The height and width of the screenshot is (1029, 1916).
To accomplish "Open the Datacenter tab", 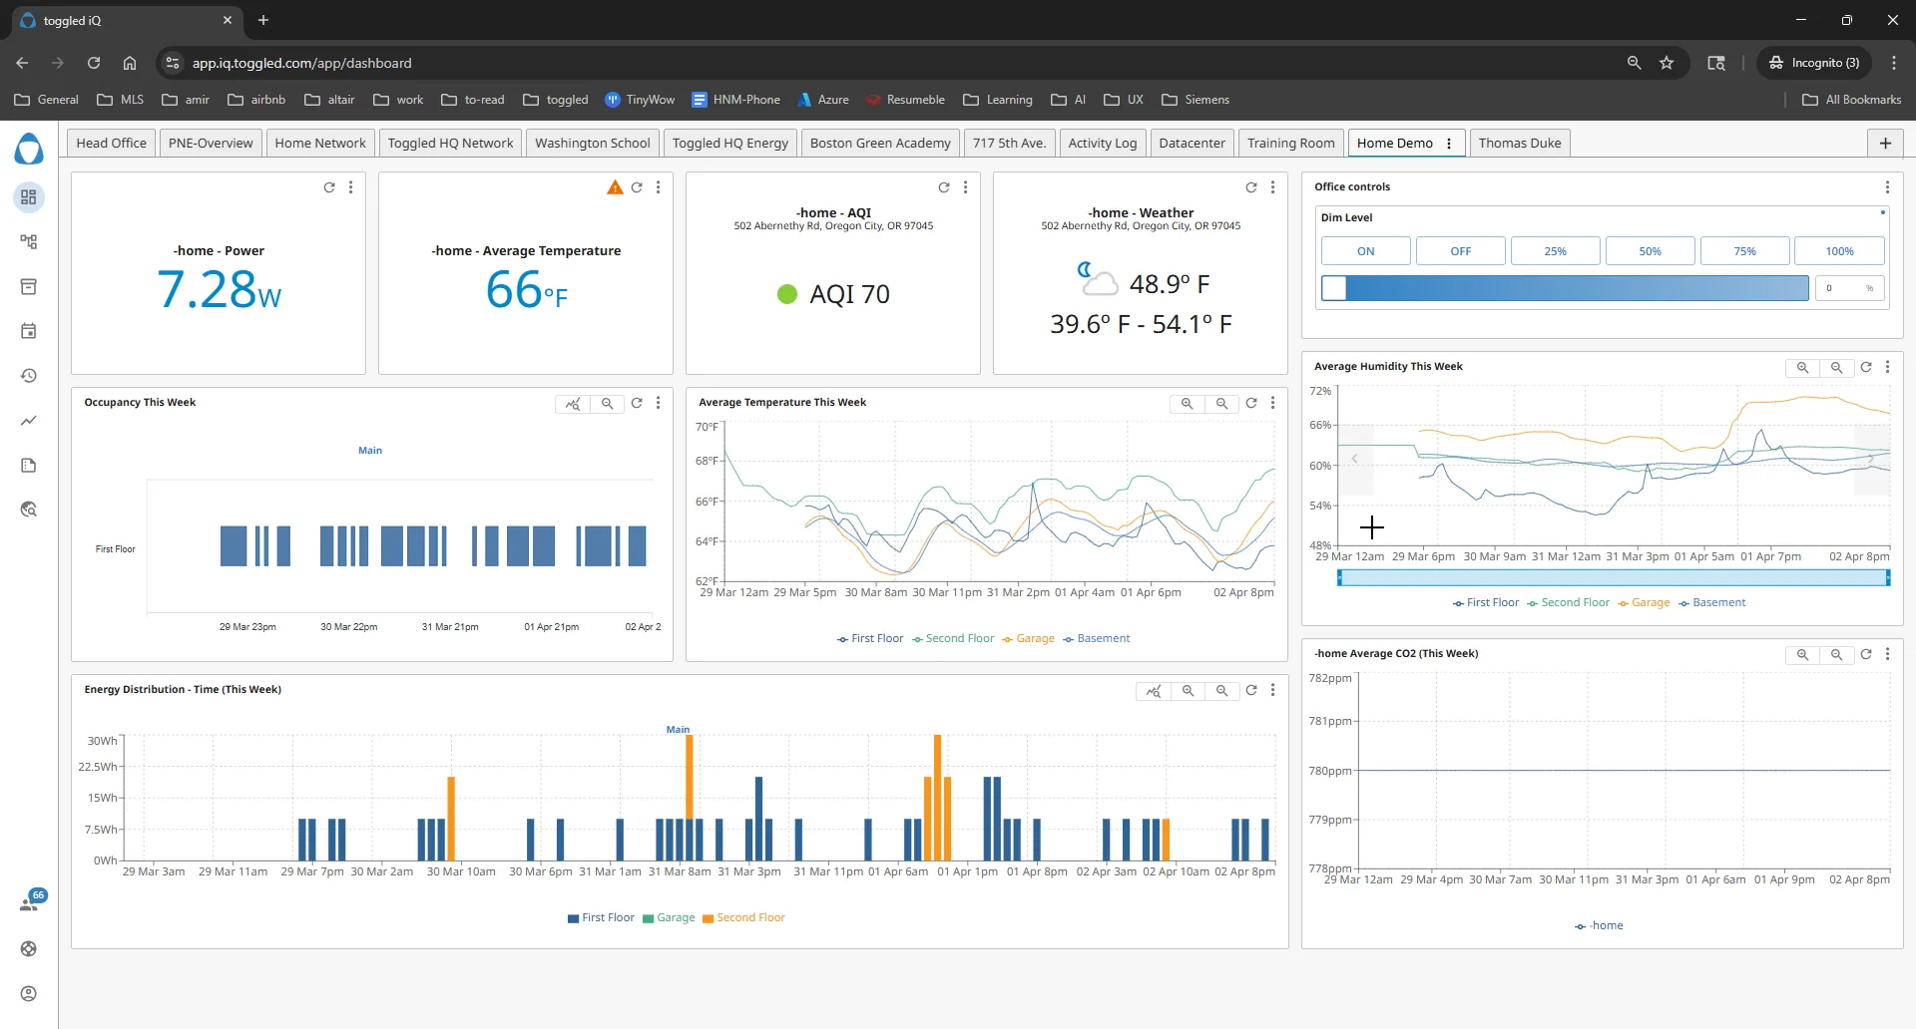I will click(x=1192, y=144).
